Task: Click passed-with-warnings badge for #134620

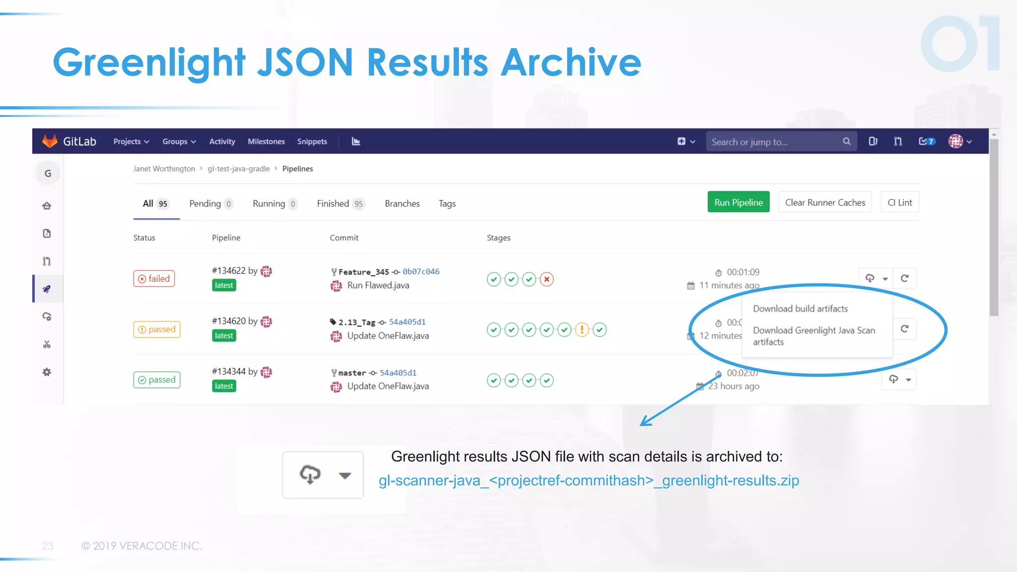Action: (157, 329)
